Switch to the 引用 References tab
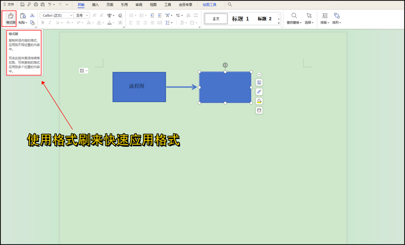This screenshot has height=245, width=405. (124, 5)
